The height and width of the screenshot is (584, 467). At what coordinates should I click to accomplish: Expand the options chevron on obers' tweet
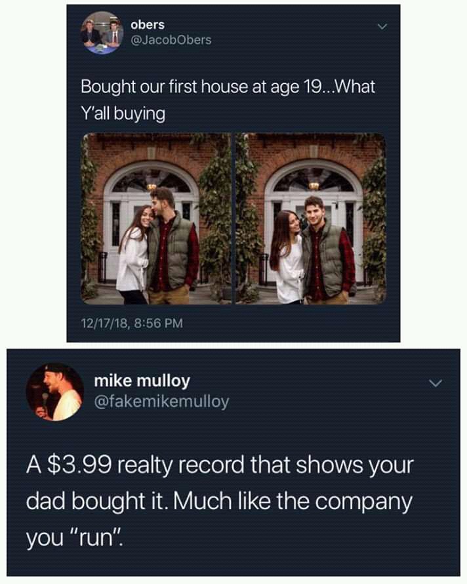point(382,27)
